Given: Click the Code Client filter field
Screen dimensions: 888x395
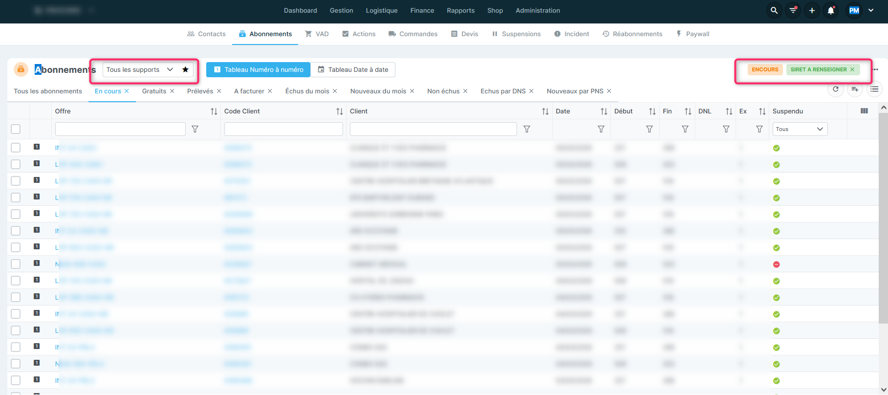Looking at the screenshot, I should 283,129.
